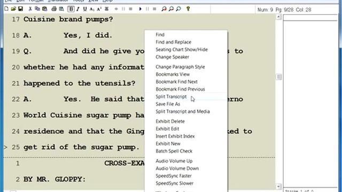Click the stop icon after play controls
The image size is (342, 192).
154,9
